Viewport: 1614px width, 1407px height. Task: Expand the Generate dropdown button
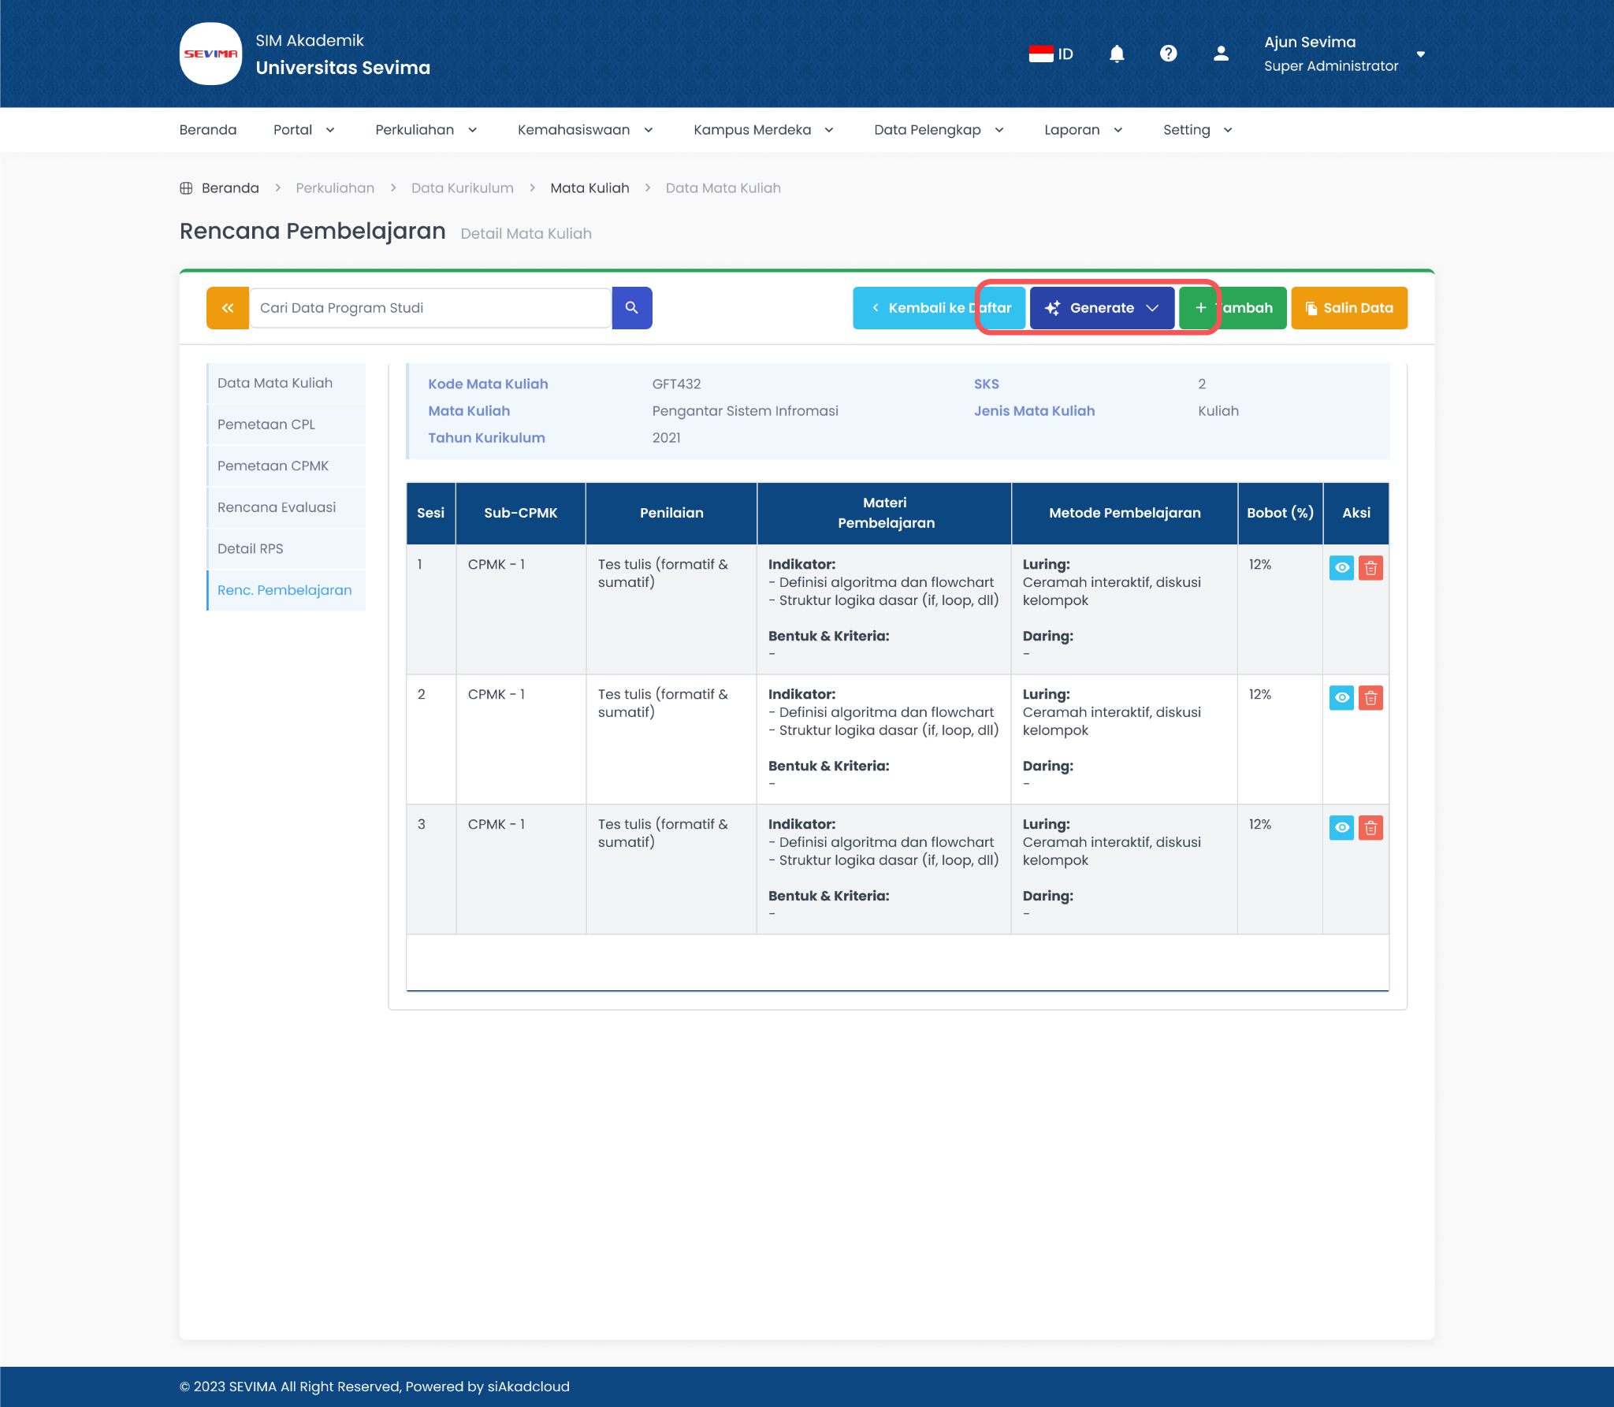click(x=1101, y=308)
